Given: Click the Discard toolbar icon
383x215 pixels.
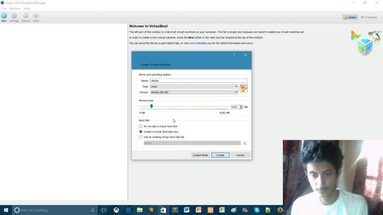Looking at the screenshot, I should [x=26, y=17].
